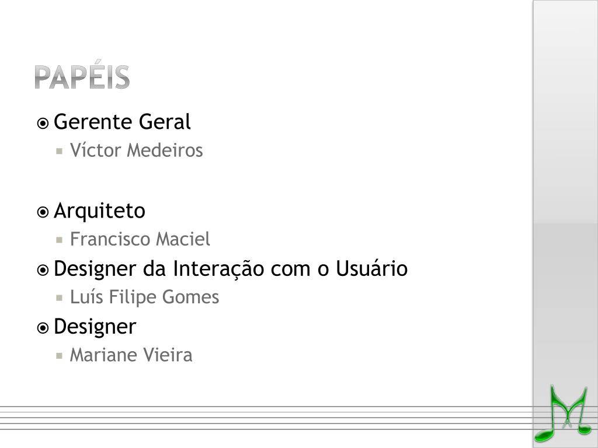Click the bullet beside the last Designer heading
Screen dimensions: 598x448
pos(43,328)
